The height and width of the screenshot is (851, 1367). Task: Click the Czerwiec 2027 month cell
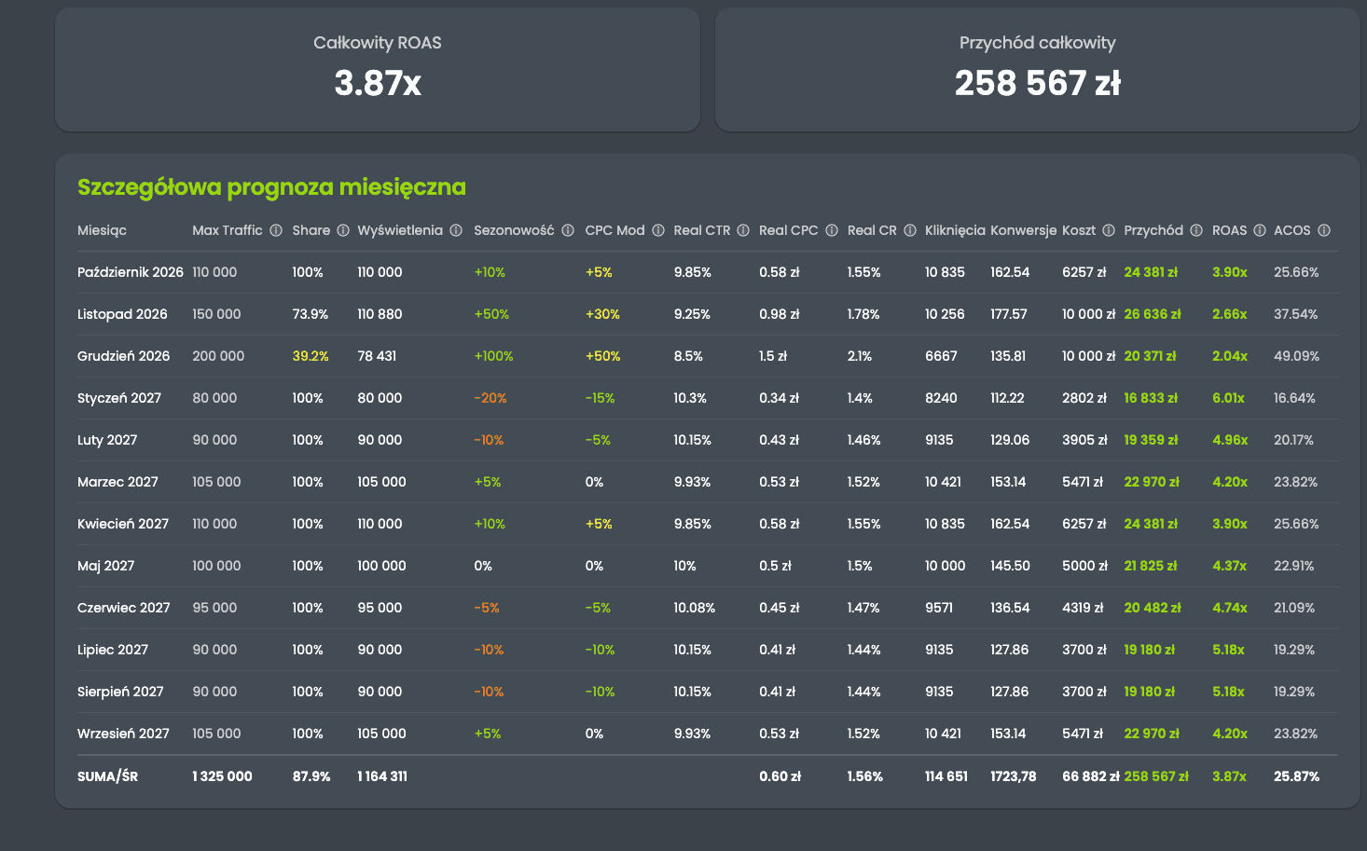(124, 608)
